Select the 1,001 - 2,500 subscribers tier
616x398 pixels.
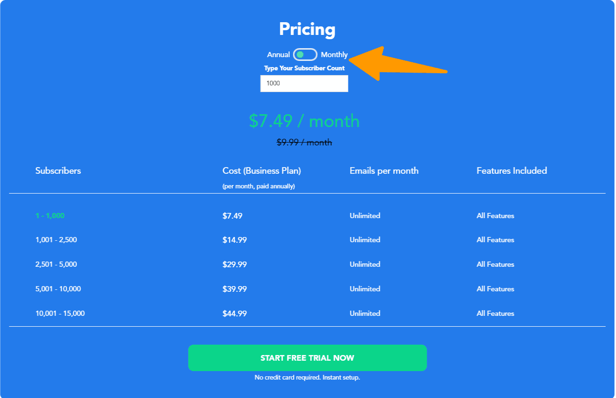pyautogui.click(x=56, y=240)
